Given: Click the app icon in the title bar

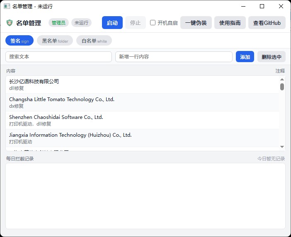Looking at the screenshot, I should [x=7, y=6].
